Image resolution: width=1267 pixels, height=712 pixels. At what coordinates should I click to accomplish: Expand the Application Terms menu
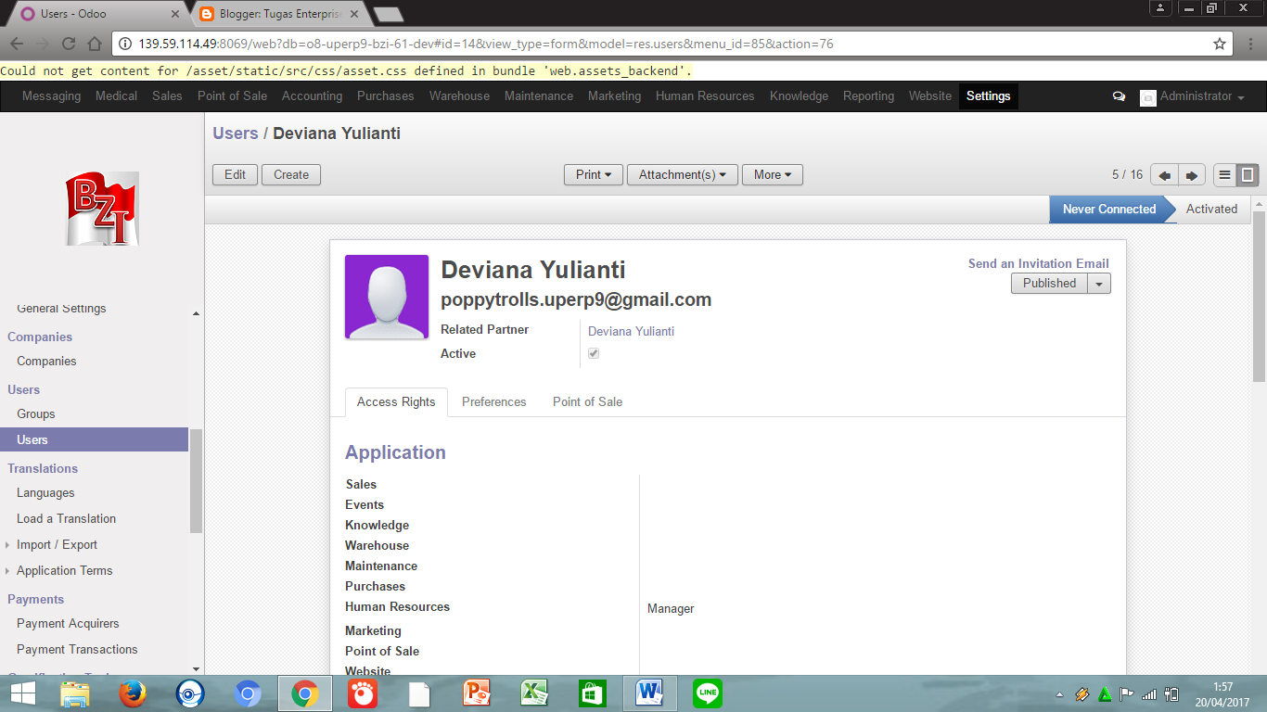[64, 570]
